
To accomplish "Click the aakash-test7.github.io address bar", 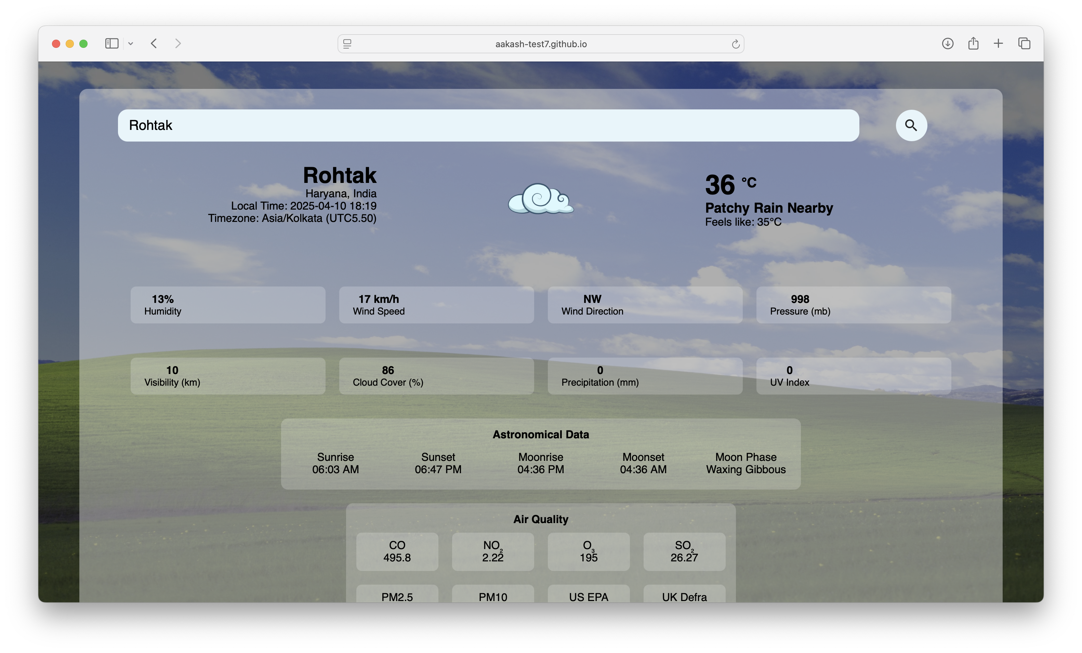I will (x=541, y=44).
